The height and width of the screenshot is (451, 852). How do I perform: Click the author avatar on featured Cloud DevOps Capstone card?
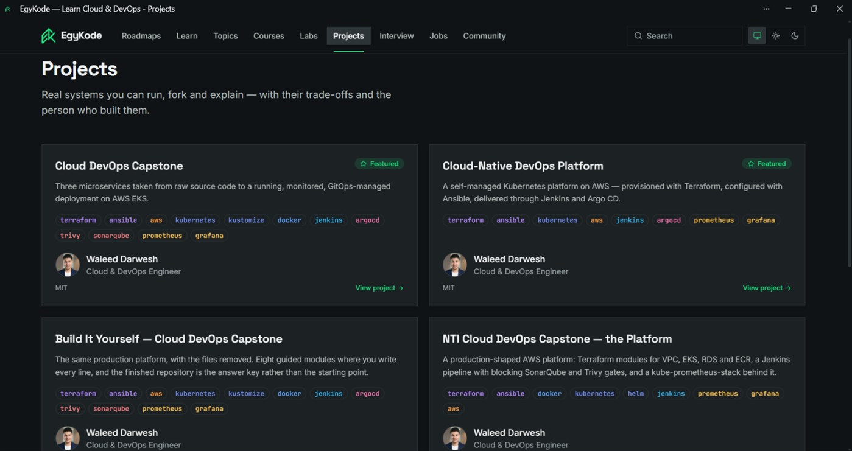[x=68, y=265]
